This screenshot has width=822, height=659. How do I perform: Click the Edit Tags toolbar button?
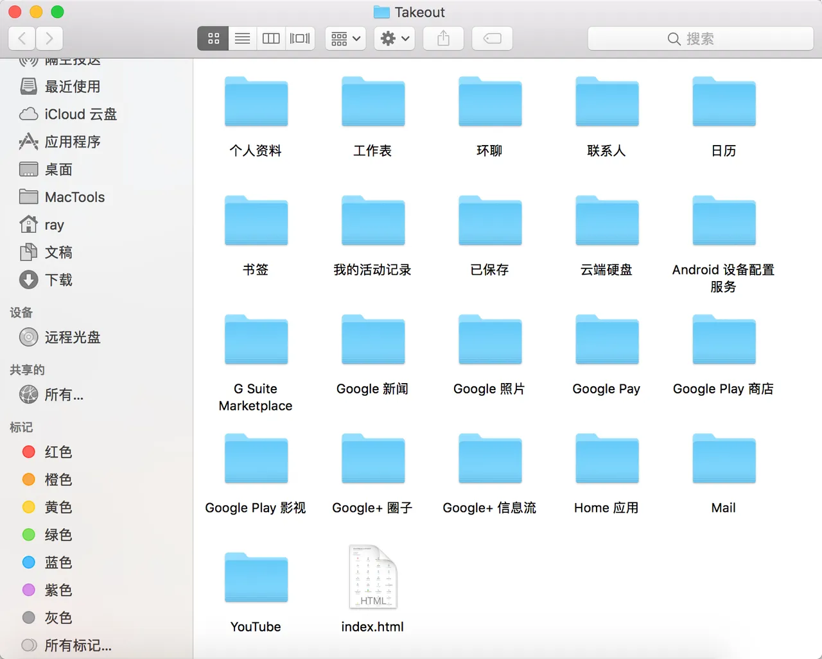pyautogui.click(x=493, y=39)
